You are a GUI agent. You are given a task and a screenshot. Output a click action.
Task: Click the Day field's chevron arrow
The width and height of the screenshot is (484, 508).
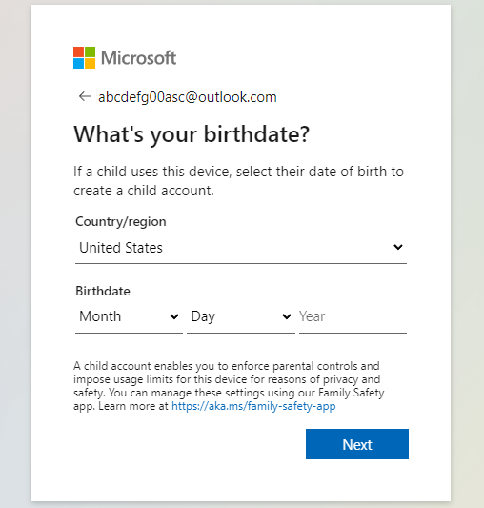click(x=287, y=316)
